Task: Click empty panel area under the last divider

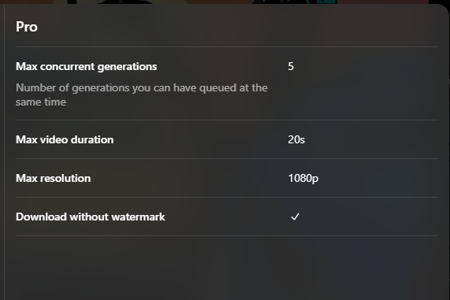Action: pos(227,269)
